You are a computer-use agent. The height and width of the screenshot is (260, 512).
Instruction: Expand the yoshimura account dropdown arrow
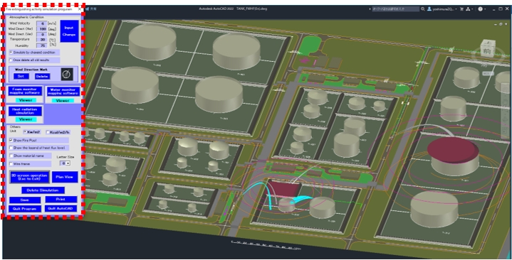[456, 9]
